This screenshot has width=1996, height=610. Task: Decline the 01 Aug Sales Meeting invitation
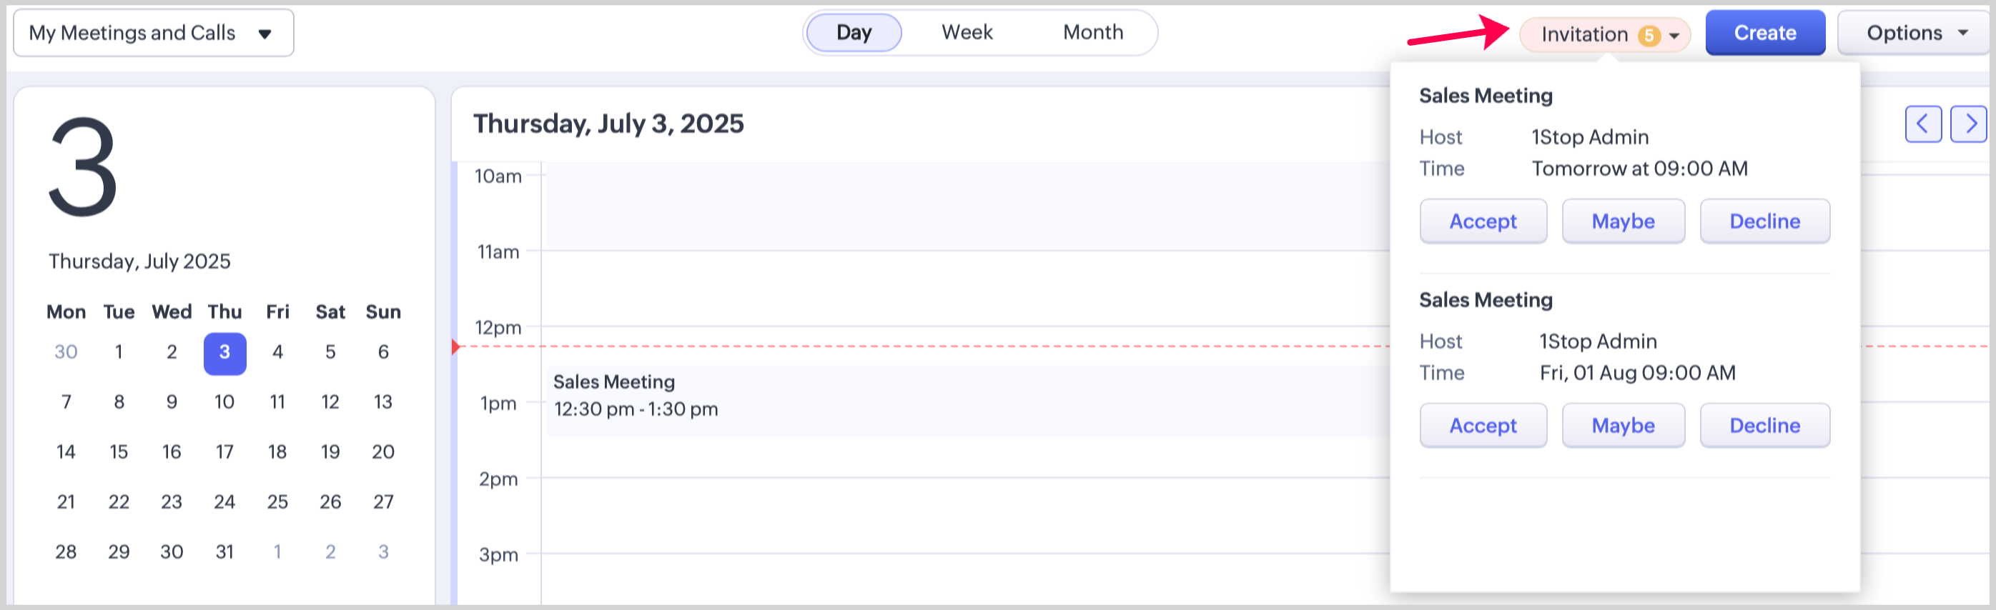pos(1764,426)
